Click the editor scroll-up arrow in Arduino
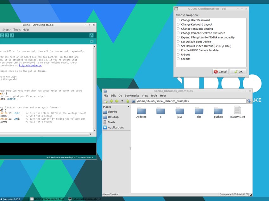Screen dimensions: 269x201 tap(94, 46)
